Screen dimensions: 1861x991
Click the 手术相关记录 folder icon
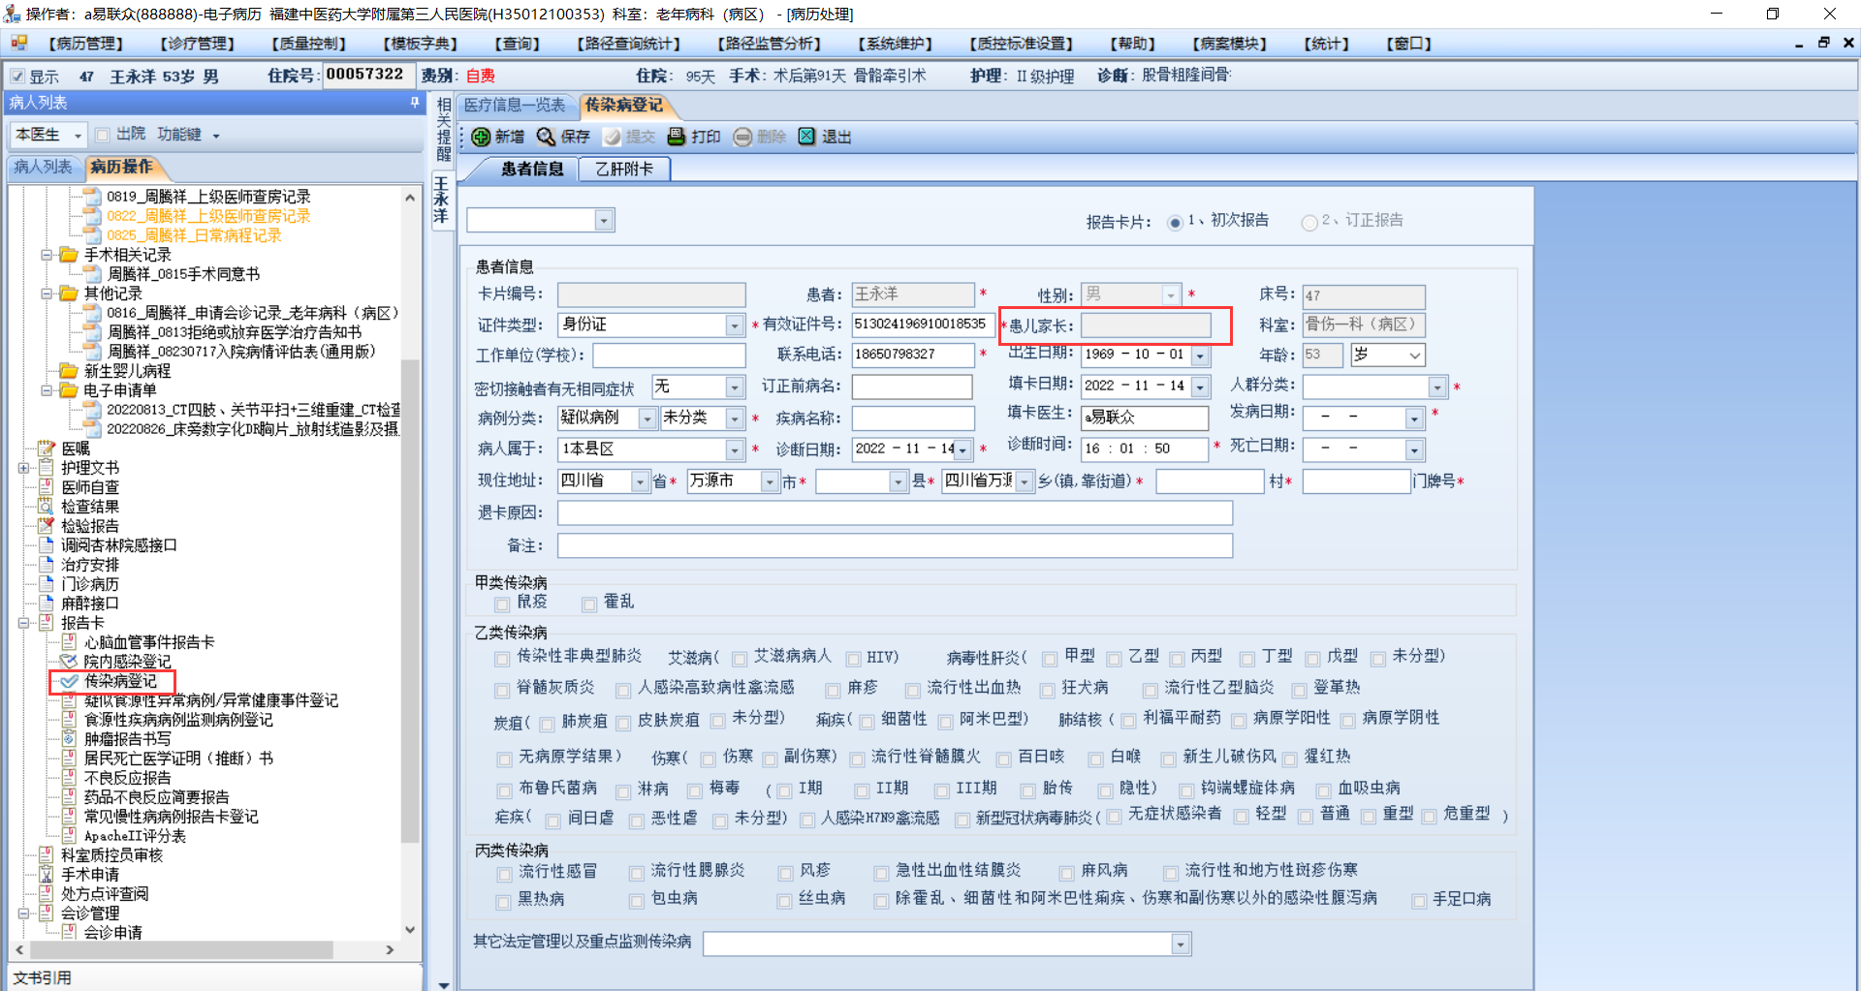click(69, 255)
